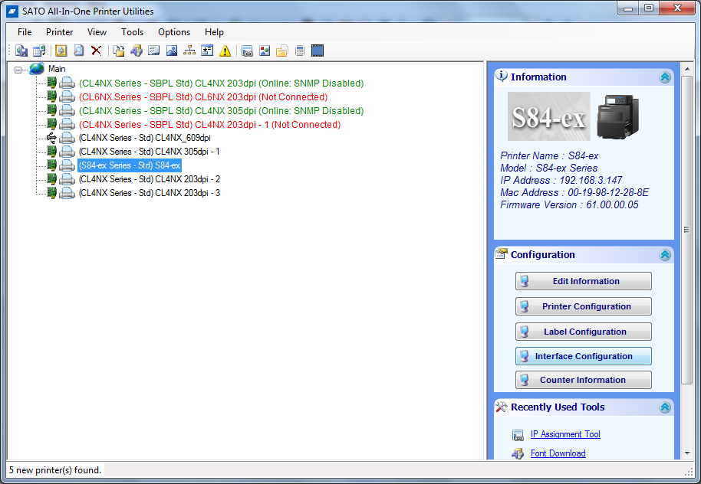
Task: Click the yellow folders toolbar icon
Action: click(x=282, y=51)
